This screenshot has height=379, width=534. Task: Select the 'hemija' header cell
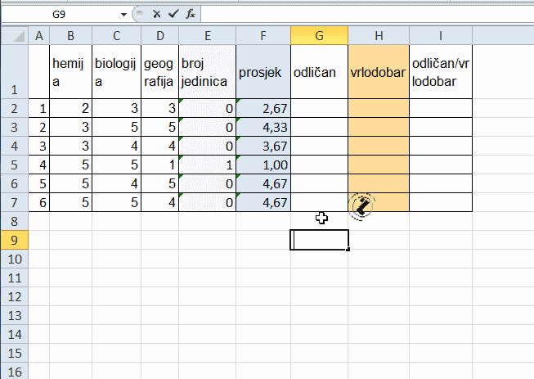coord(70,72)
